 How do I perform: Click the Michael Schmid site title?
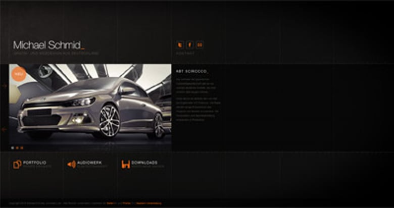[x=49, y=45]
